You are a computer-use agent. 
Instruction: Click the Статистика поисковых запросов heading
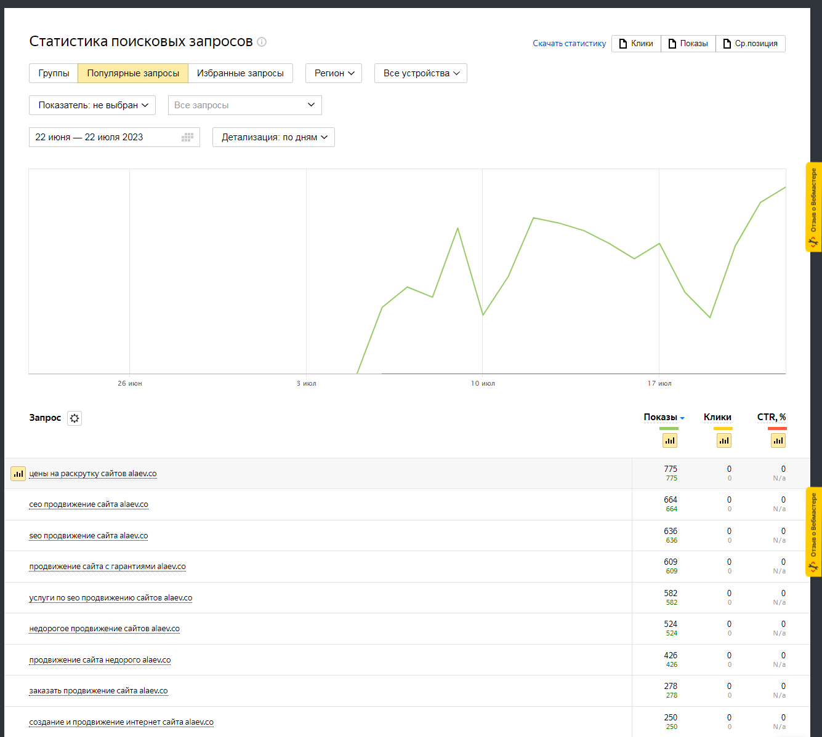pos(141,41)
